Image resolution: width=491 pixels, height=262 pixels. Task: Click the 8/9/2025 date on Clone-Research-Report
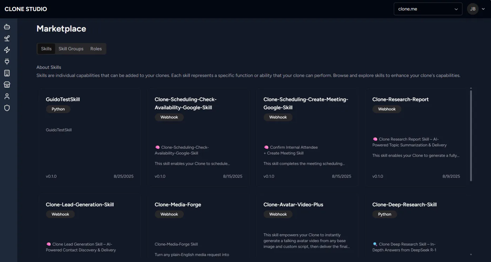pos(451,176)
